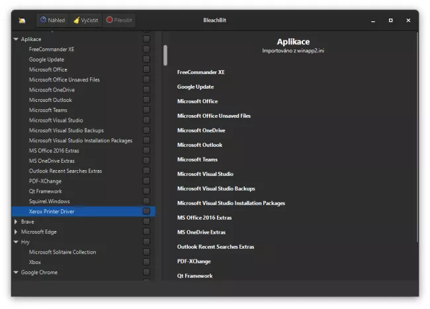
Task: Select Microsoft Solitaire Collection item
Action: click(x=62, y=252)
